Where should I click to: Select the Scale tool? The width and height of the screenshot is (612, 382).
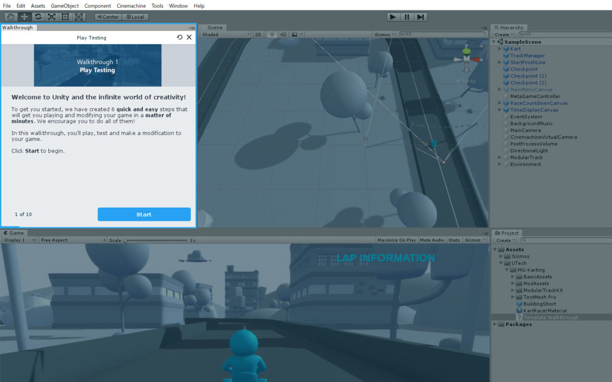[51, 16]
